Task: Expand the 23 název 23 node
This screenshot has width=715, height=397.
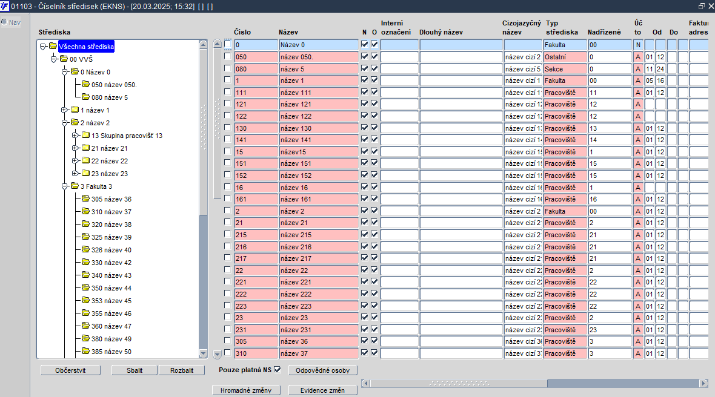Action: [x=76, y=174]
